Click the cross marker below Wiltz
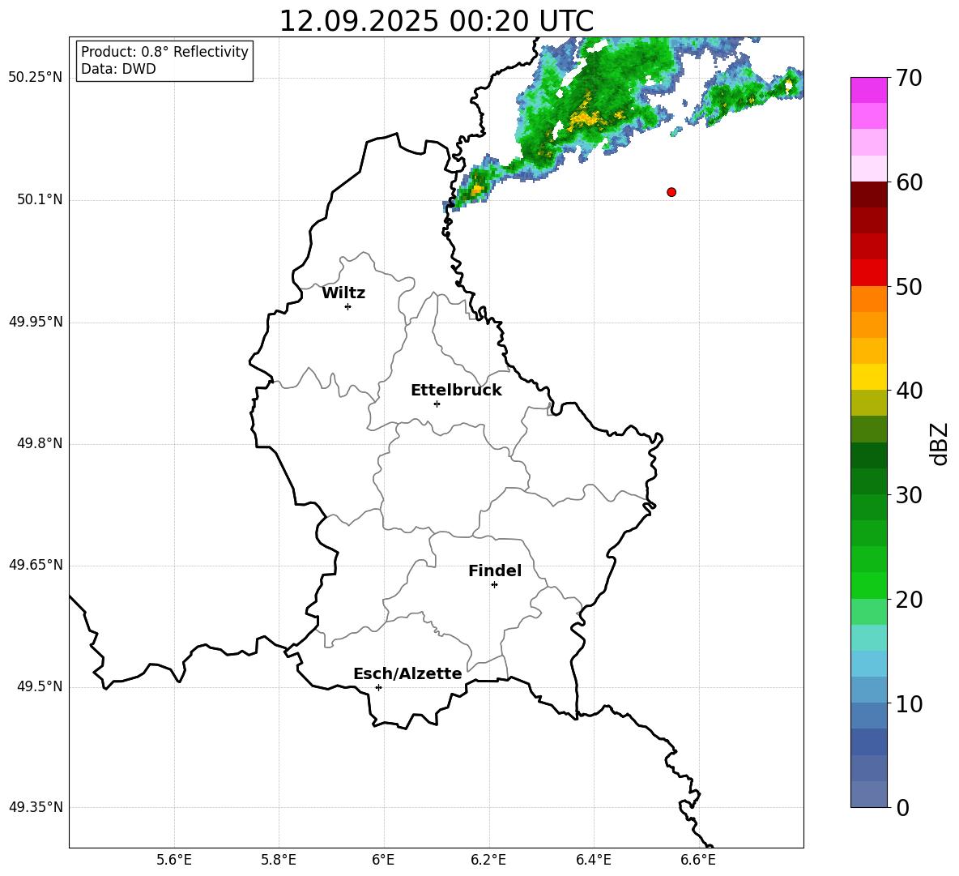Viewport: 959px width, 876px height. pos(348,306)
